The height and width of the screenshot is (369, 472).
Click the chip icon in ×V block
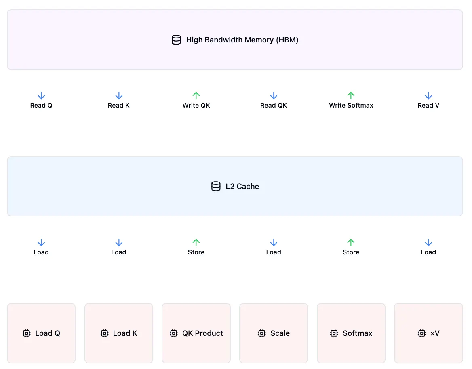tap(421, 333)
